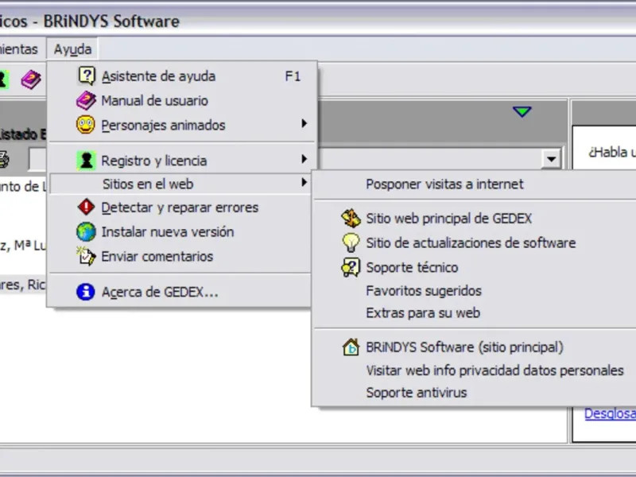Image resolution: width=636 pixels, height=477 pixels.
Task: Select Soporte técnico entry
Action: tap(475, 267)
